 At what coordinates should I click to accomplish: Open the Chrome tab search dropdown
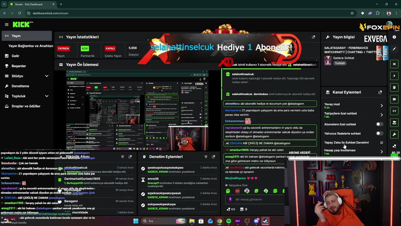click(x=4, y=4)
